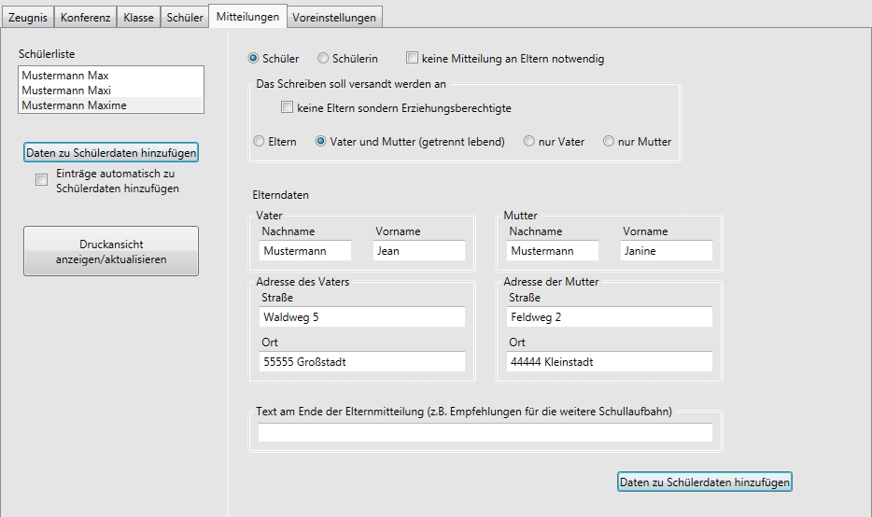The width and height of the screenshot is (872, 517).
Task: Select the Schüler radio button
Action: tap(253, 59)
